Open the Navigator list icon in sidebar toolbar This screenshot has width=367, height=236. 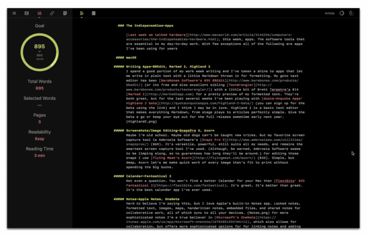tap(14, 13)
